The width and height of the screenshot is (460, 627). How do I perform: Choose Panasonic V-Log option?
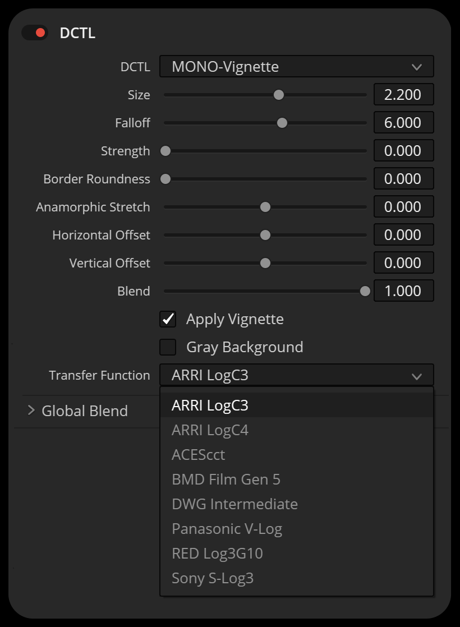(227, 529)
